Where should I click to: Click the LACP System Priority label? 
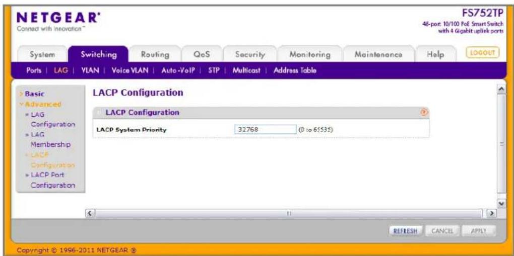tap(132, 130)
